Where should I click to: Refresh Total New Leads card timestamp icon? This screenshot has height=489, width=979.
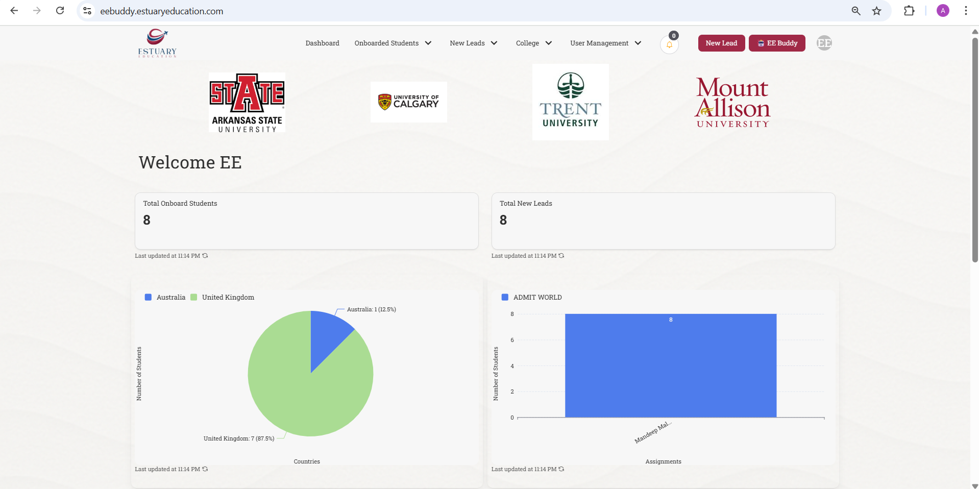(561, 256)
